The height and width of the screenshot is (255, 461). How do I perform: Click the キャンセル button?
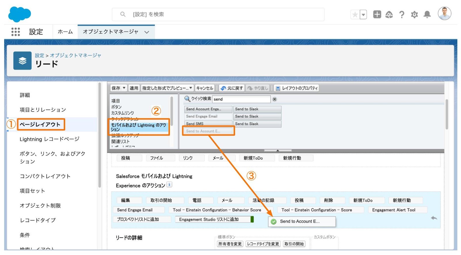[205, 88]
